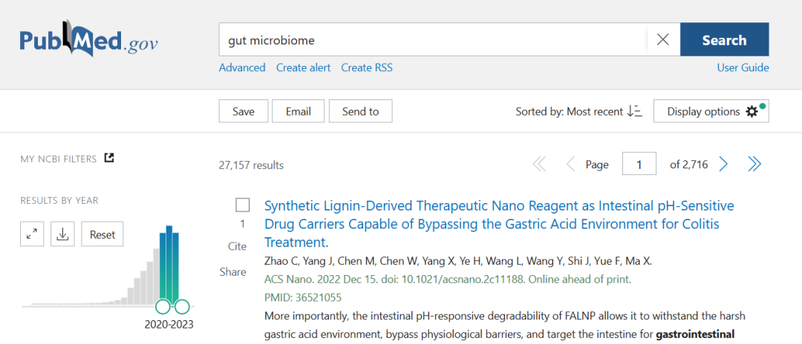This screenshot has height=344, width=802.
Task: Go to next page arrow
Action: click(723, 165)
